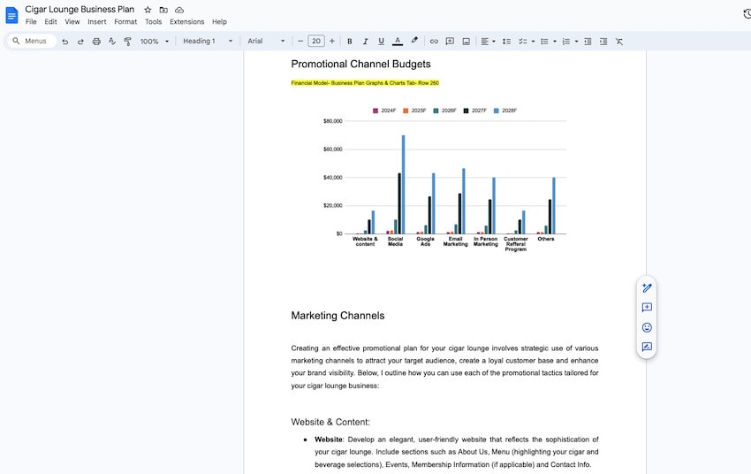Image resolution: width=751 pixels, height=474 pixels.
Task: Click the help me write pencil icon
Action: [x=647, y=288]
